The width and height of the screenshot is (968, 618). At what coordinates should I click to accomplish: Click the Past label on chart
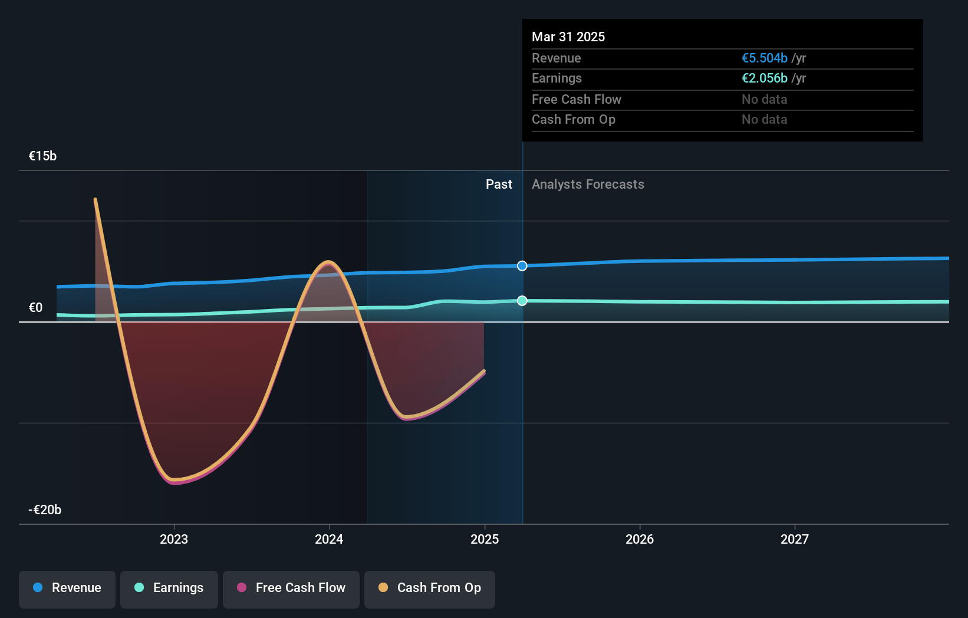point(499,185)
